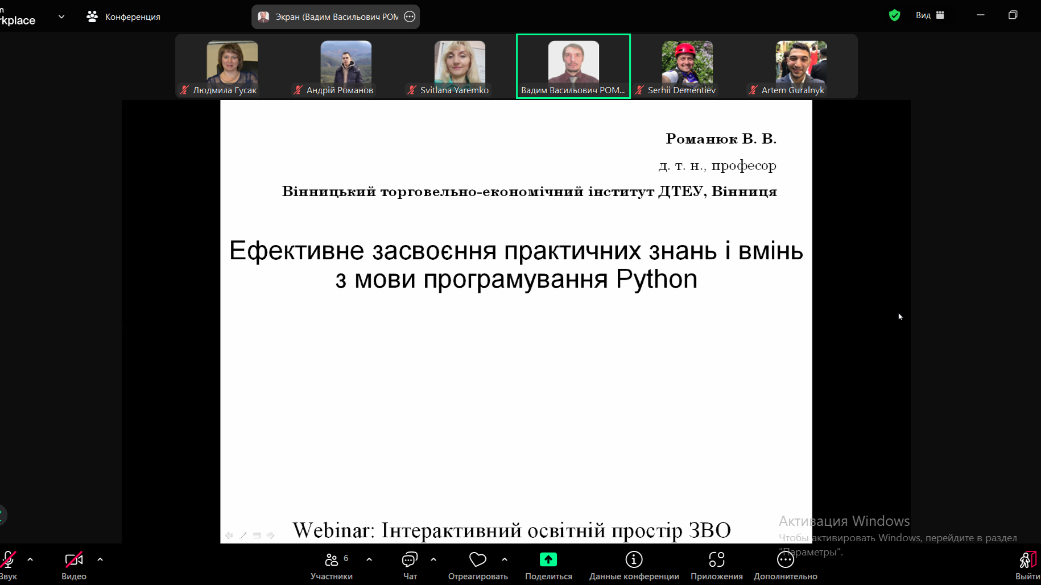Click the green encryption shield icon

click(x=894, y=15)
